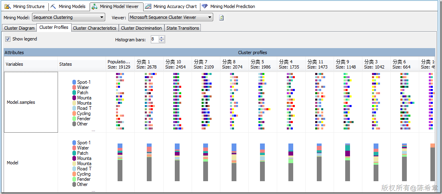Increase histogram bars with up arrow
This screenshot has width=442, height=194.
pyautogui.click(x=162, y=38)
